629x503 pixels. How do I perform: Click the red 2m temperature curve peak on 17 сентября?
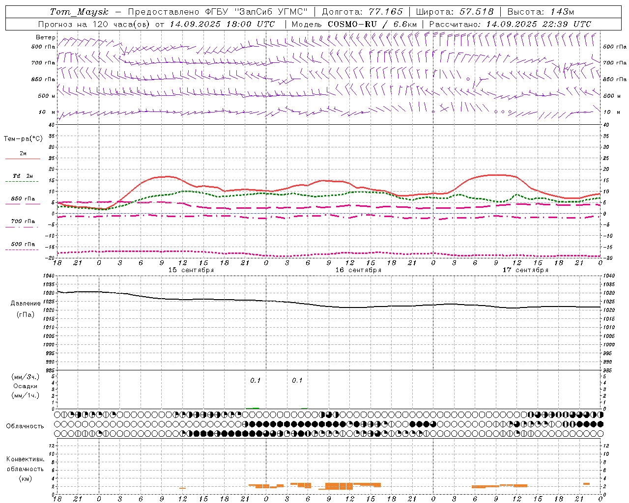point(496,175)
